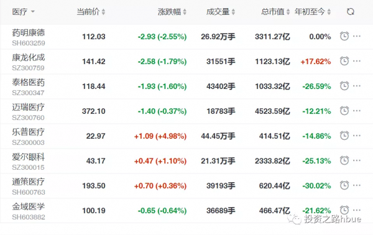
Task: Open more options for 康龙化成
Action: point(357,61)
